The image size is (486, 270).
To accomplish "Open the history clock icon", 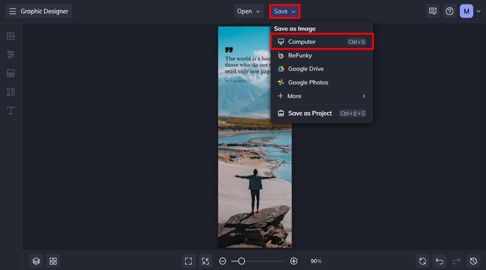I will 473,261.
